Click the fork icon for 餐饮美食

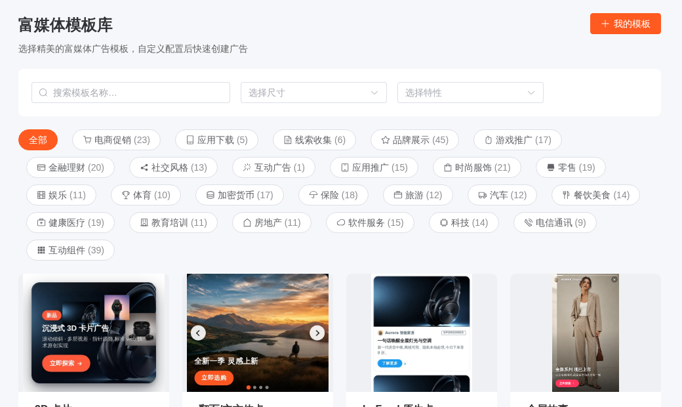[567, 195]
